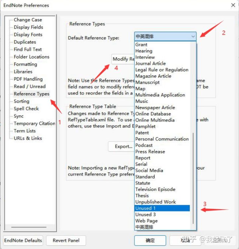Click the horizontal scrollbar of preferences tree
Screen dimensions: 239x249
tap(29, 227)
